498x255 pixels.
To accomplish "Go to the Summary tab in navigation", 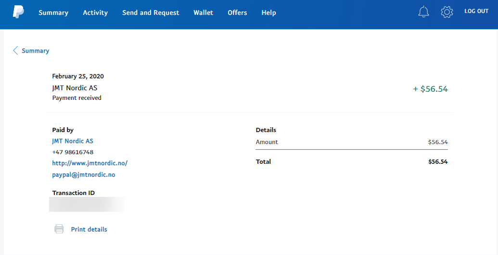I will (53, 12).
